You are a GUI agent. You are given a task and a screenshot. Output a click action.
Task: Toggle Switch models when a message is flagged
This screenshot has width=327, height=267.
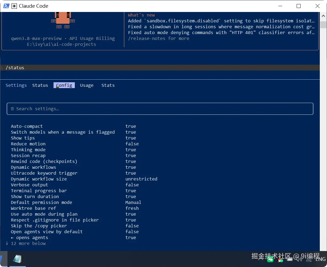coord(73,132)
